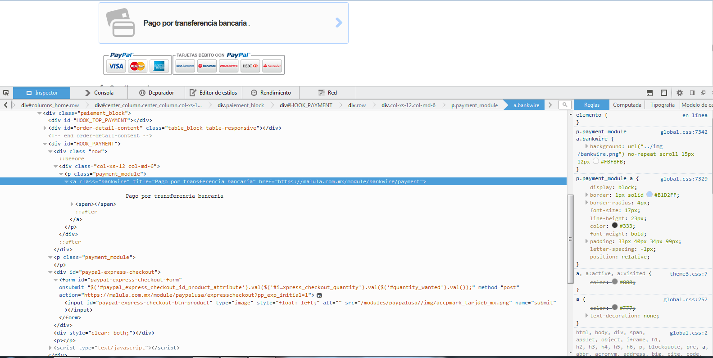Toggle the split console icon
Image resolution: width=713 pixels, height=358 pixels.
coord(649,93)
